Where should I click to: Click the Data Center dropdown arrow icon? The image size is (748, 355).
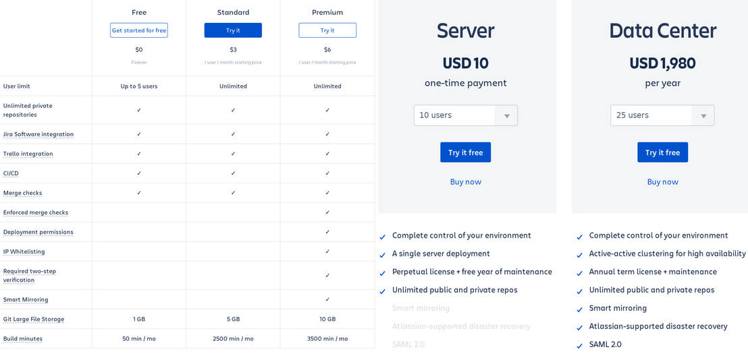point(703,116)
